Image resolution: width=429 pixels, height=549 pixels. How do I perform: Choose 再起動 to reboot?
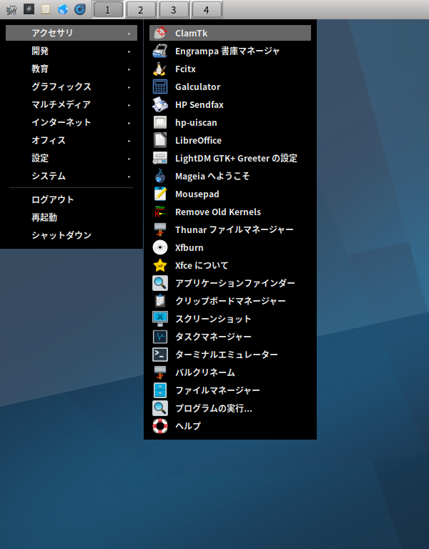(71, 217)
